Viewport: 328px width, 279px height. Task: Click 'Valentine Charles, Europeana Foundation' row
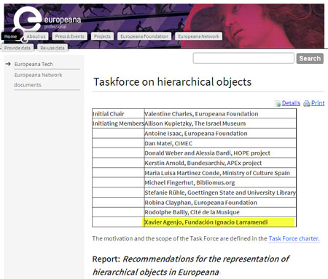[x=220, y=114]
